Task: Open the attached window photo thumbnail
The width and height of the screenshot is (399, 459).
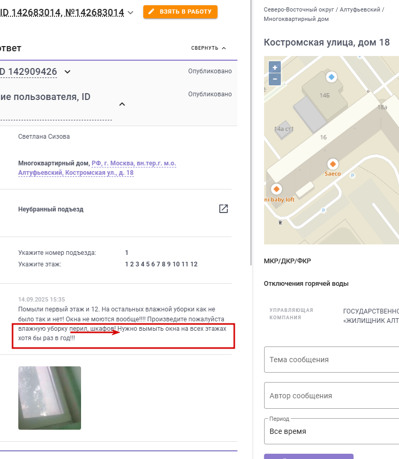Action: click(50, 398)
